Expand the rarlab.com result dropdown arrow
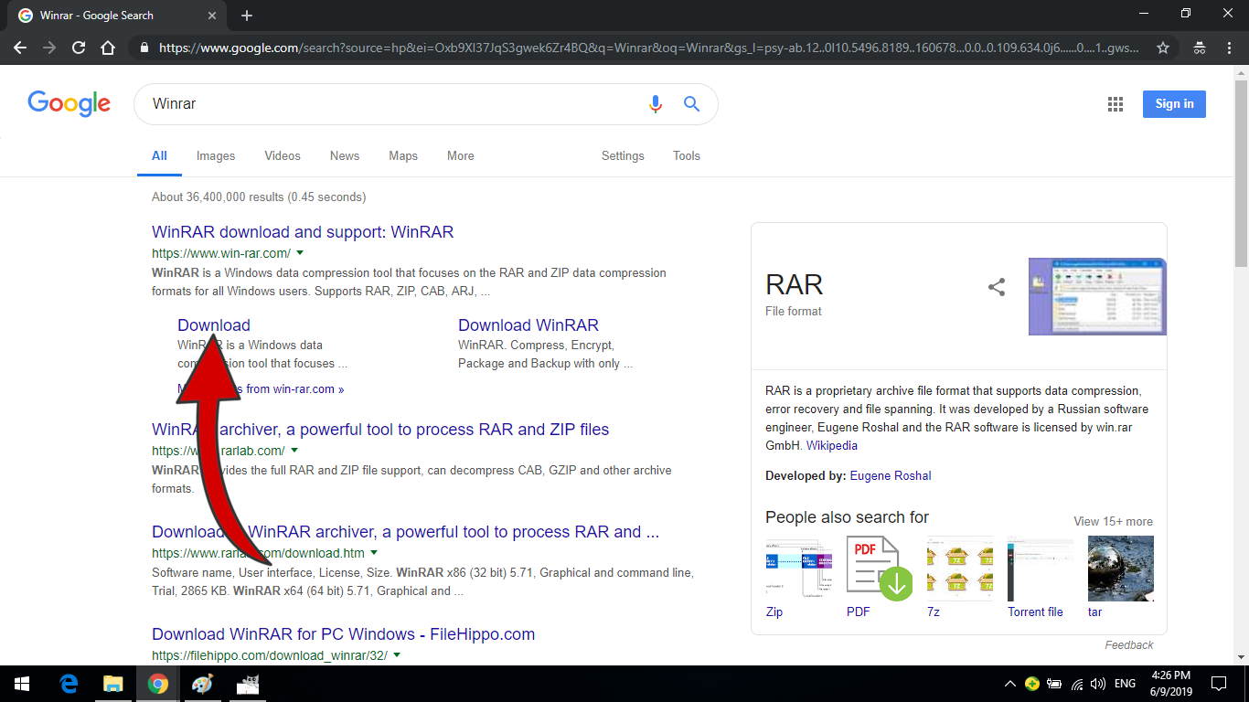This screenshot has width=1249, height=702. 294,451
